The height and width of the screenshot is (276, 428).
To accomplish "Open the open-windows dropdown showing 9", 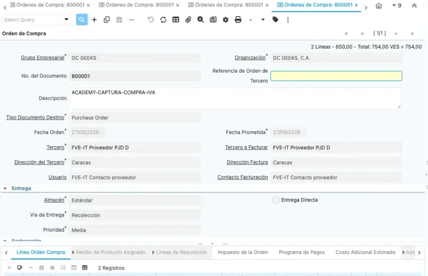I will [397, 5].
